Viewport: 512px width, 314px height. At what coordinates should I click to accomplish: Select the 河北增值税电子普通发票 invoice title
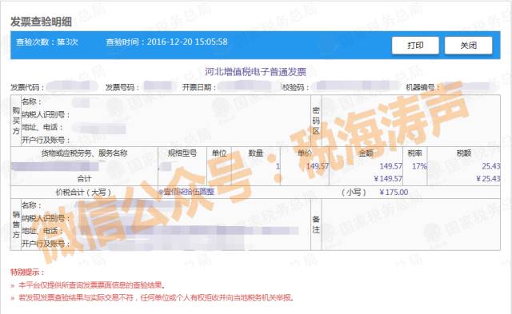[x=255, y=72]
